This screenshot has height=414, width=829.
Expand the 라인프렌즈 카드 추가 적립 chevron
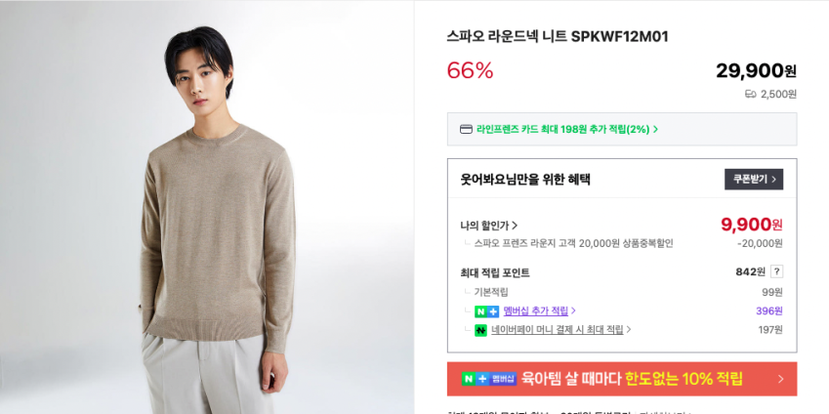coord(655,129)
